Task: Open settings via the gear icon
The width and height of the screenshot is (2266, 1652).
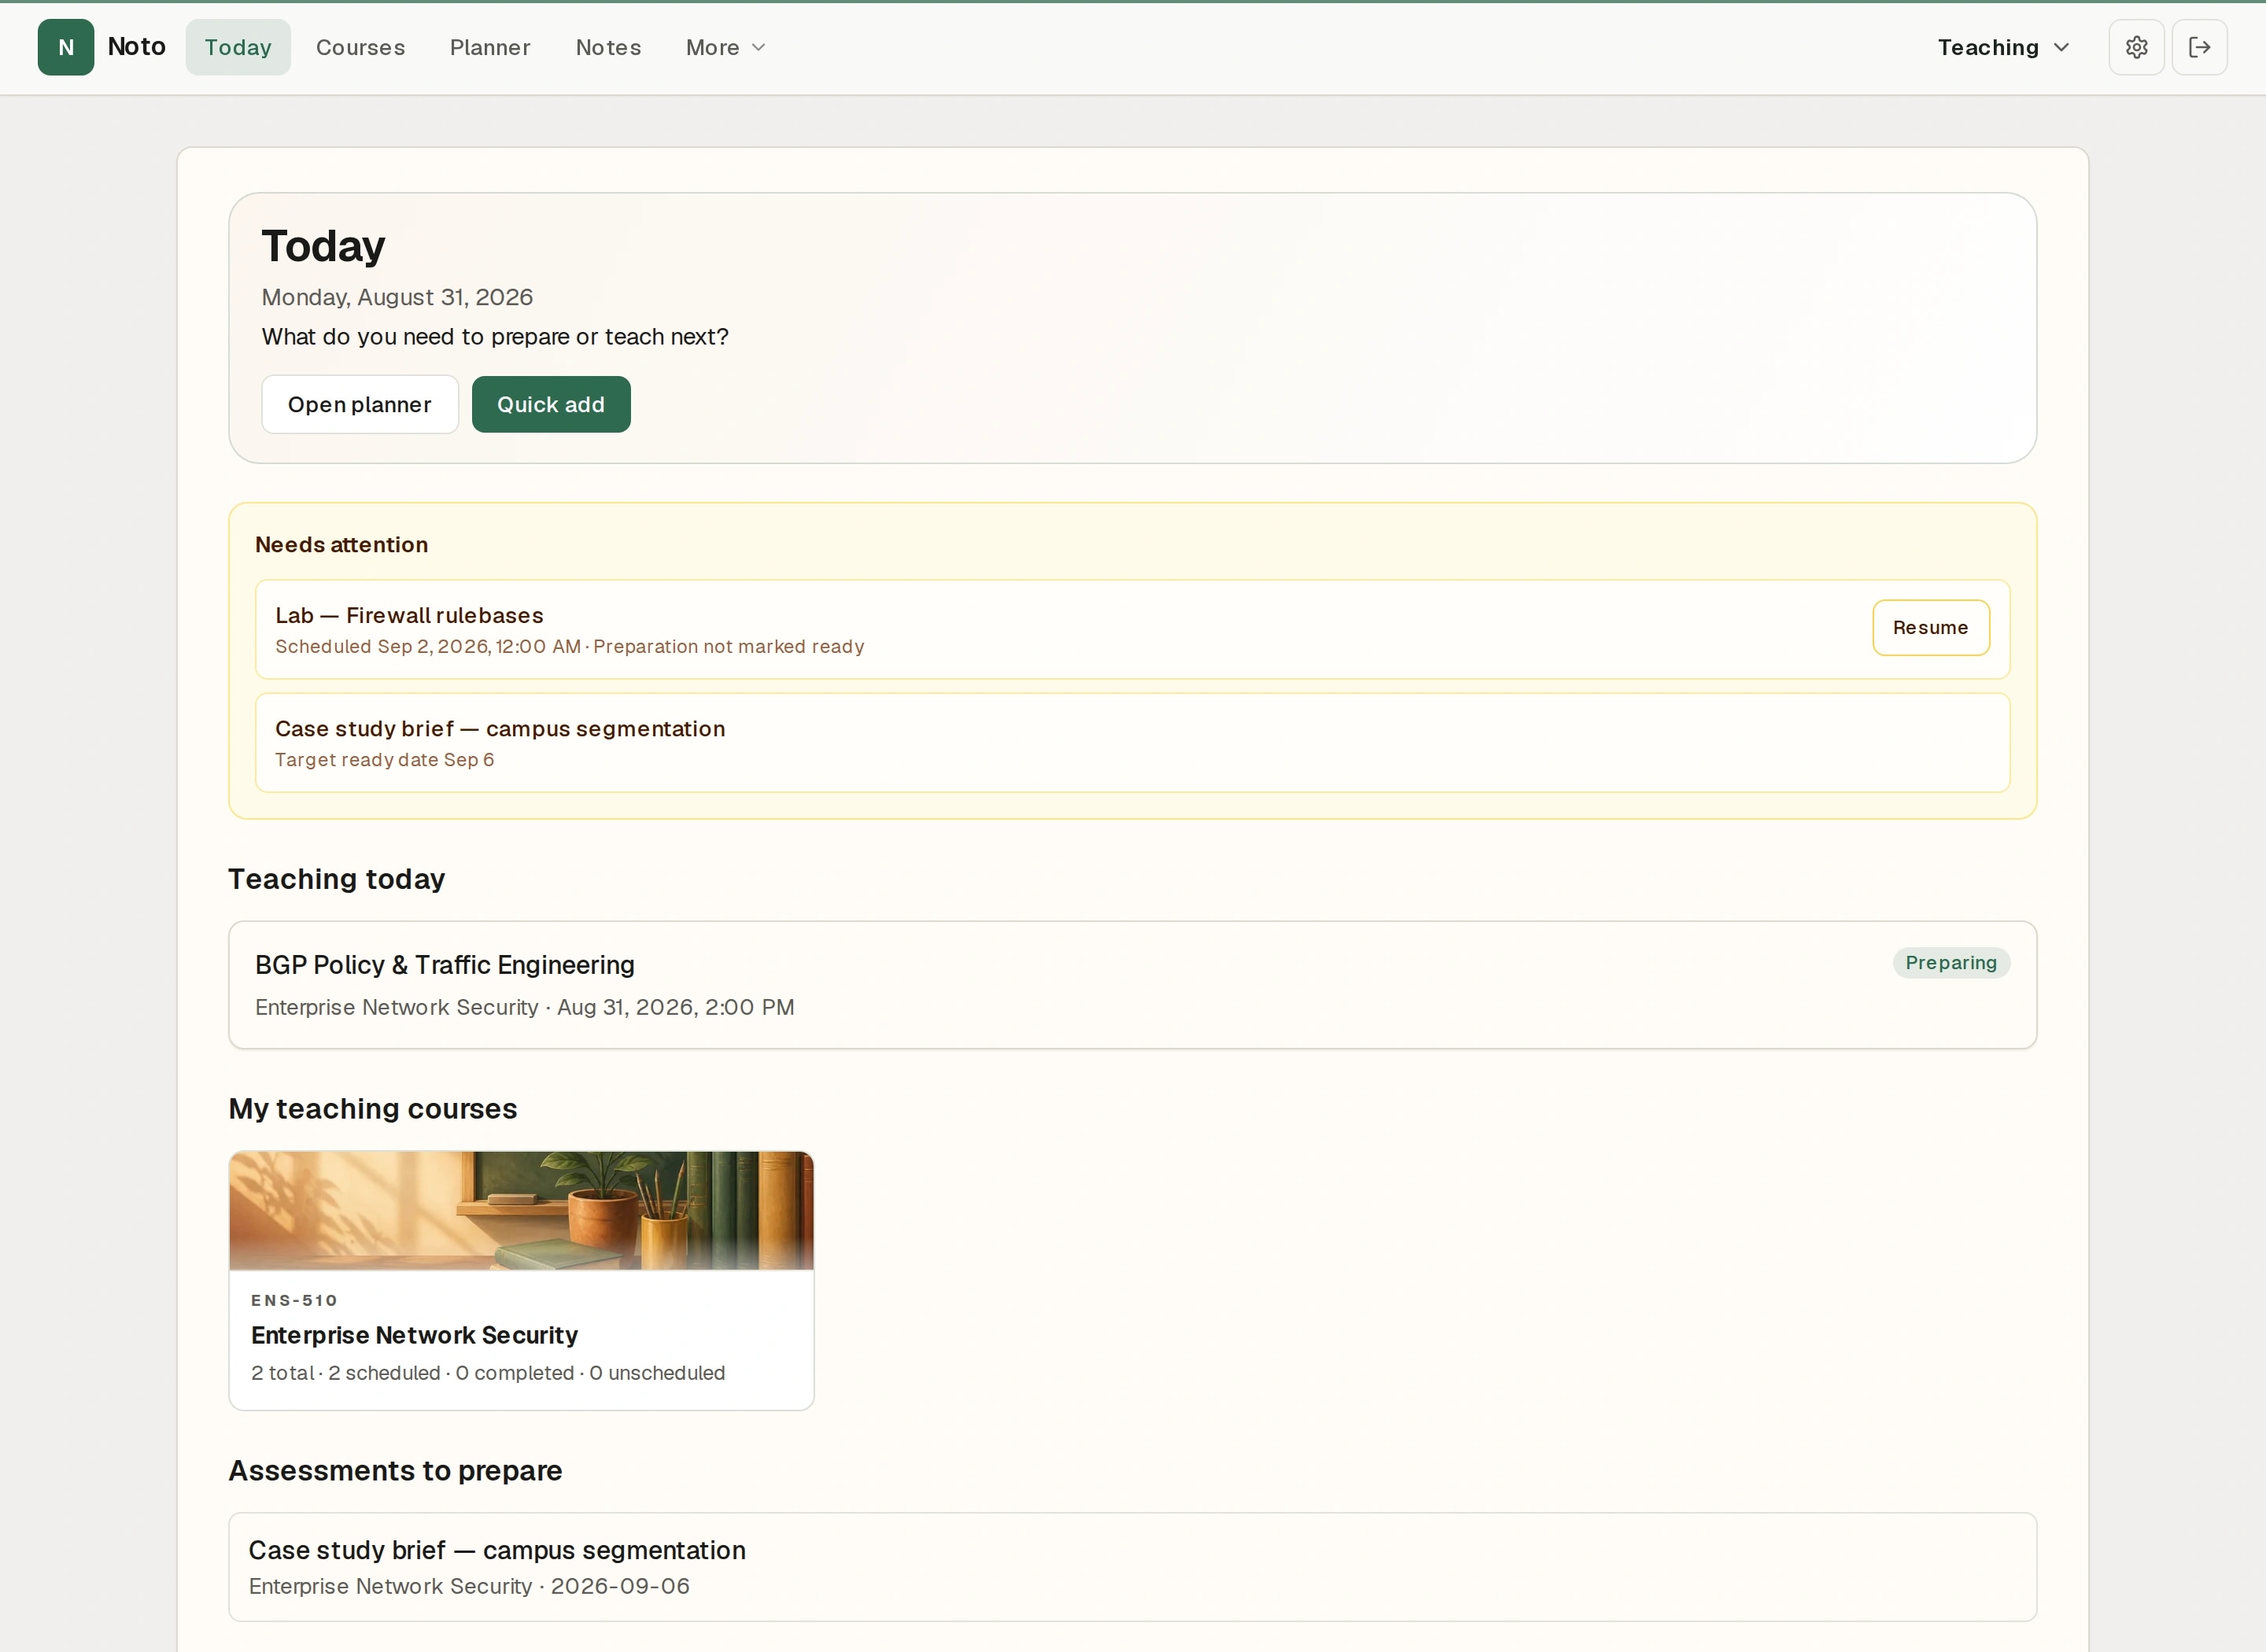Action: tap(2136, 47)
